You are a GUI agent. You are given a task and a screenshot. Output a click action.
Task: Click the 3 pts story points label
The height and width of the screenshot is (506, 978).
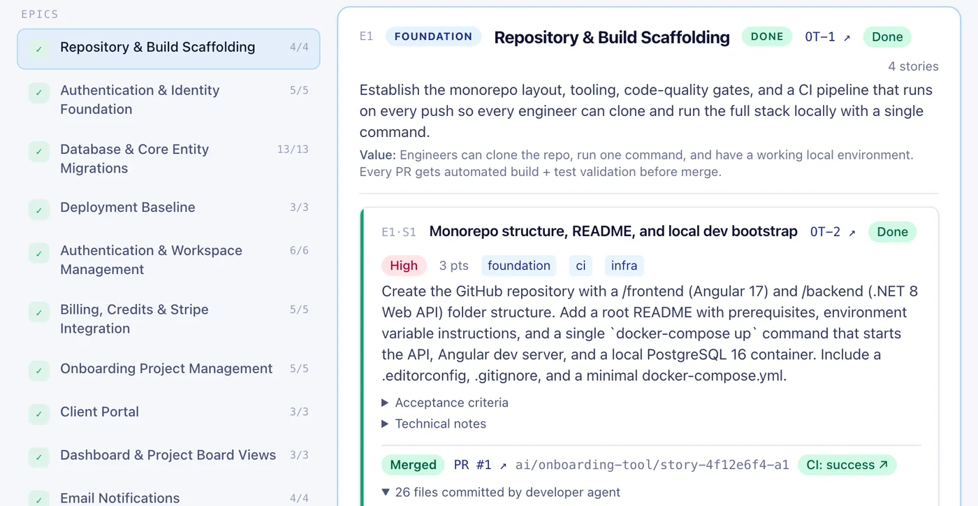[454, 266]
